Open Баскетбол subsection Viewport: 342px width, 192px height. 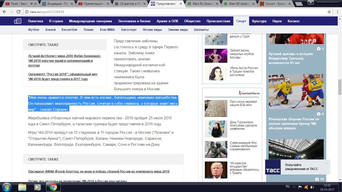(69, 30)
